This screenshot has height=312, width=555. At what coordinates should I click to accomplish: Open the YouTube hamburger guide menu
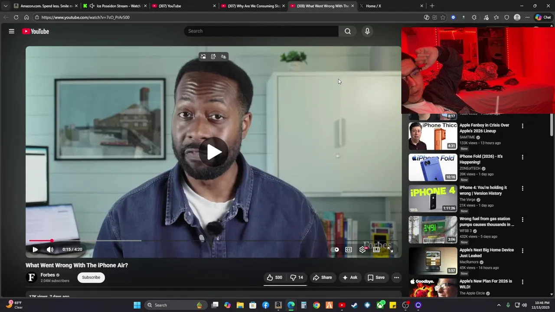pyautogui.click(x=12, y=31)
